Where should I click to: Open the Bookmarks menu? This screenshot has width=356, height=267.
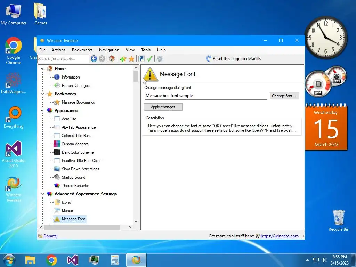[x=82, y=50]
